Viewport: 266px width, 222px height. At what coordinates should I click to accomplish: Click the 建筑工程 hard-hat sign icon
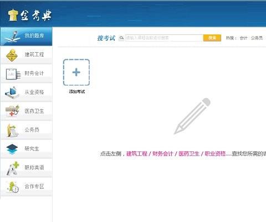pyautogui.click(x=12, y=55)
